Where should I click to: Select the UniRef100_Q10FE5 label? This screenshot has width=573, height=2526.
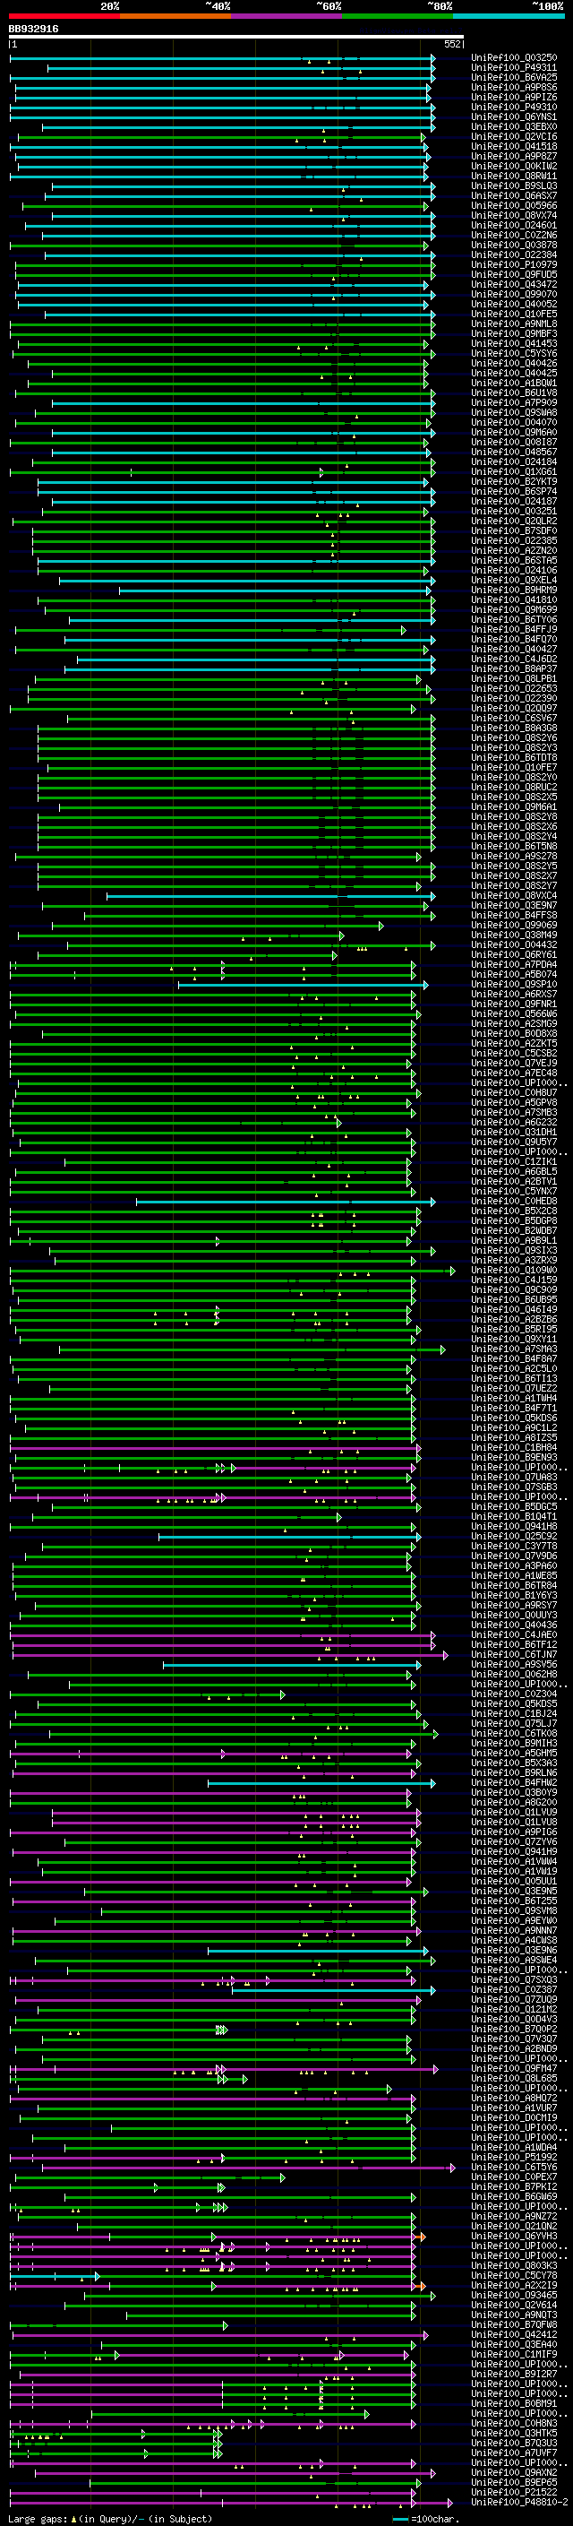tap(514, 314)
